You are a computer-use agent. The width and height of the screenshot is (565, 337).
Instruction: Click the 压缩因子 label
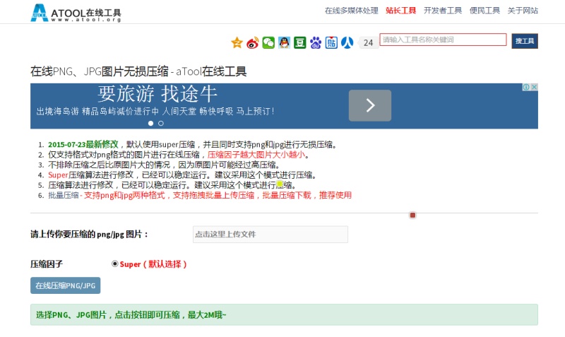[x=47, y=264]
